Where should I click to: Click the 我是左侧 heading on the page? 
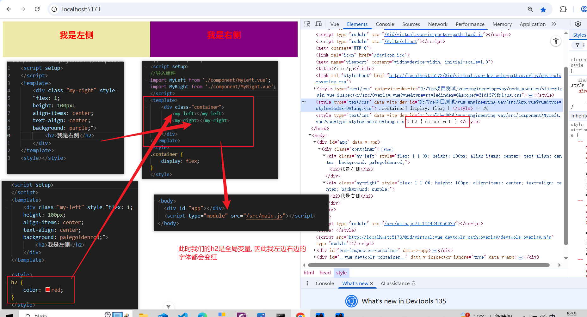coord(77,35)
